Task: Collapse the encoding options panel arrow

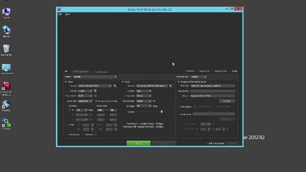Action: point(66,72)
